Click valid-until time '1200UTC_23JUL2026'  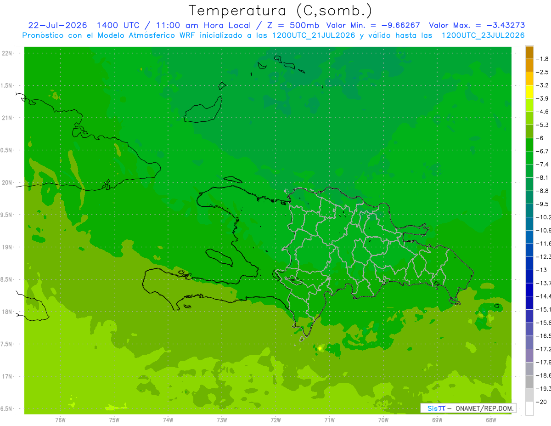[x=483, y=35]
